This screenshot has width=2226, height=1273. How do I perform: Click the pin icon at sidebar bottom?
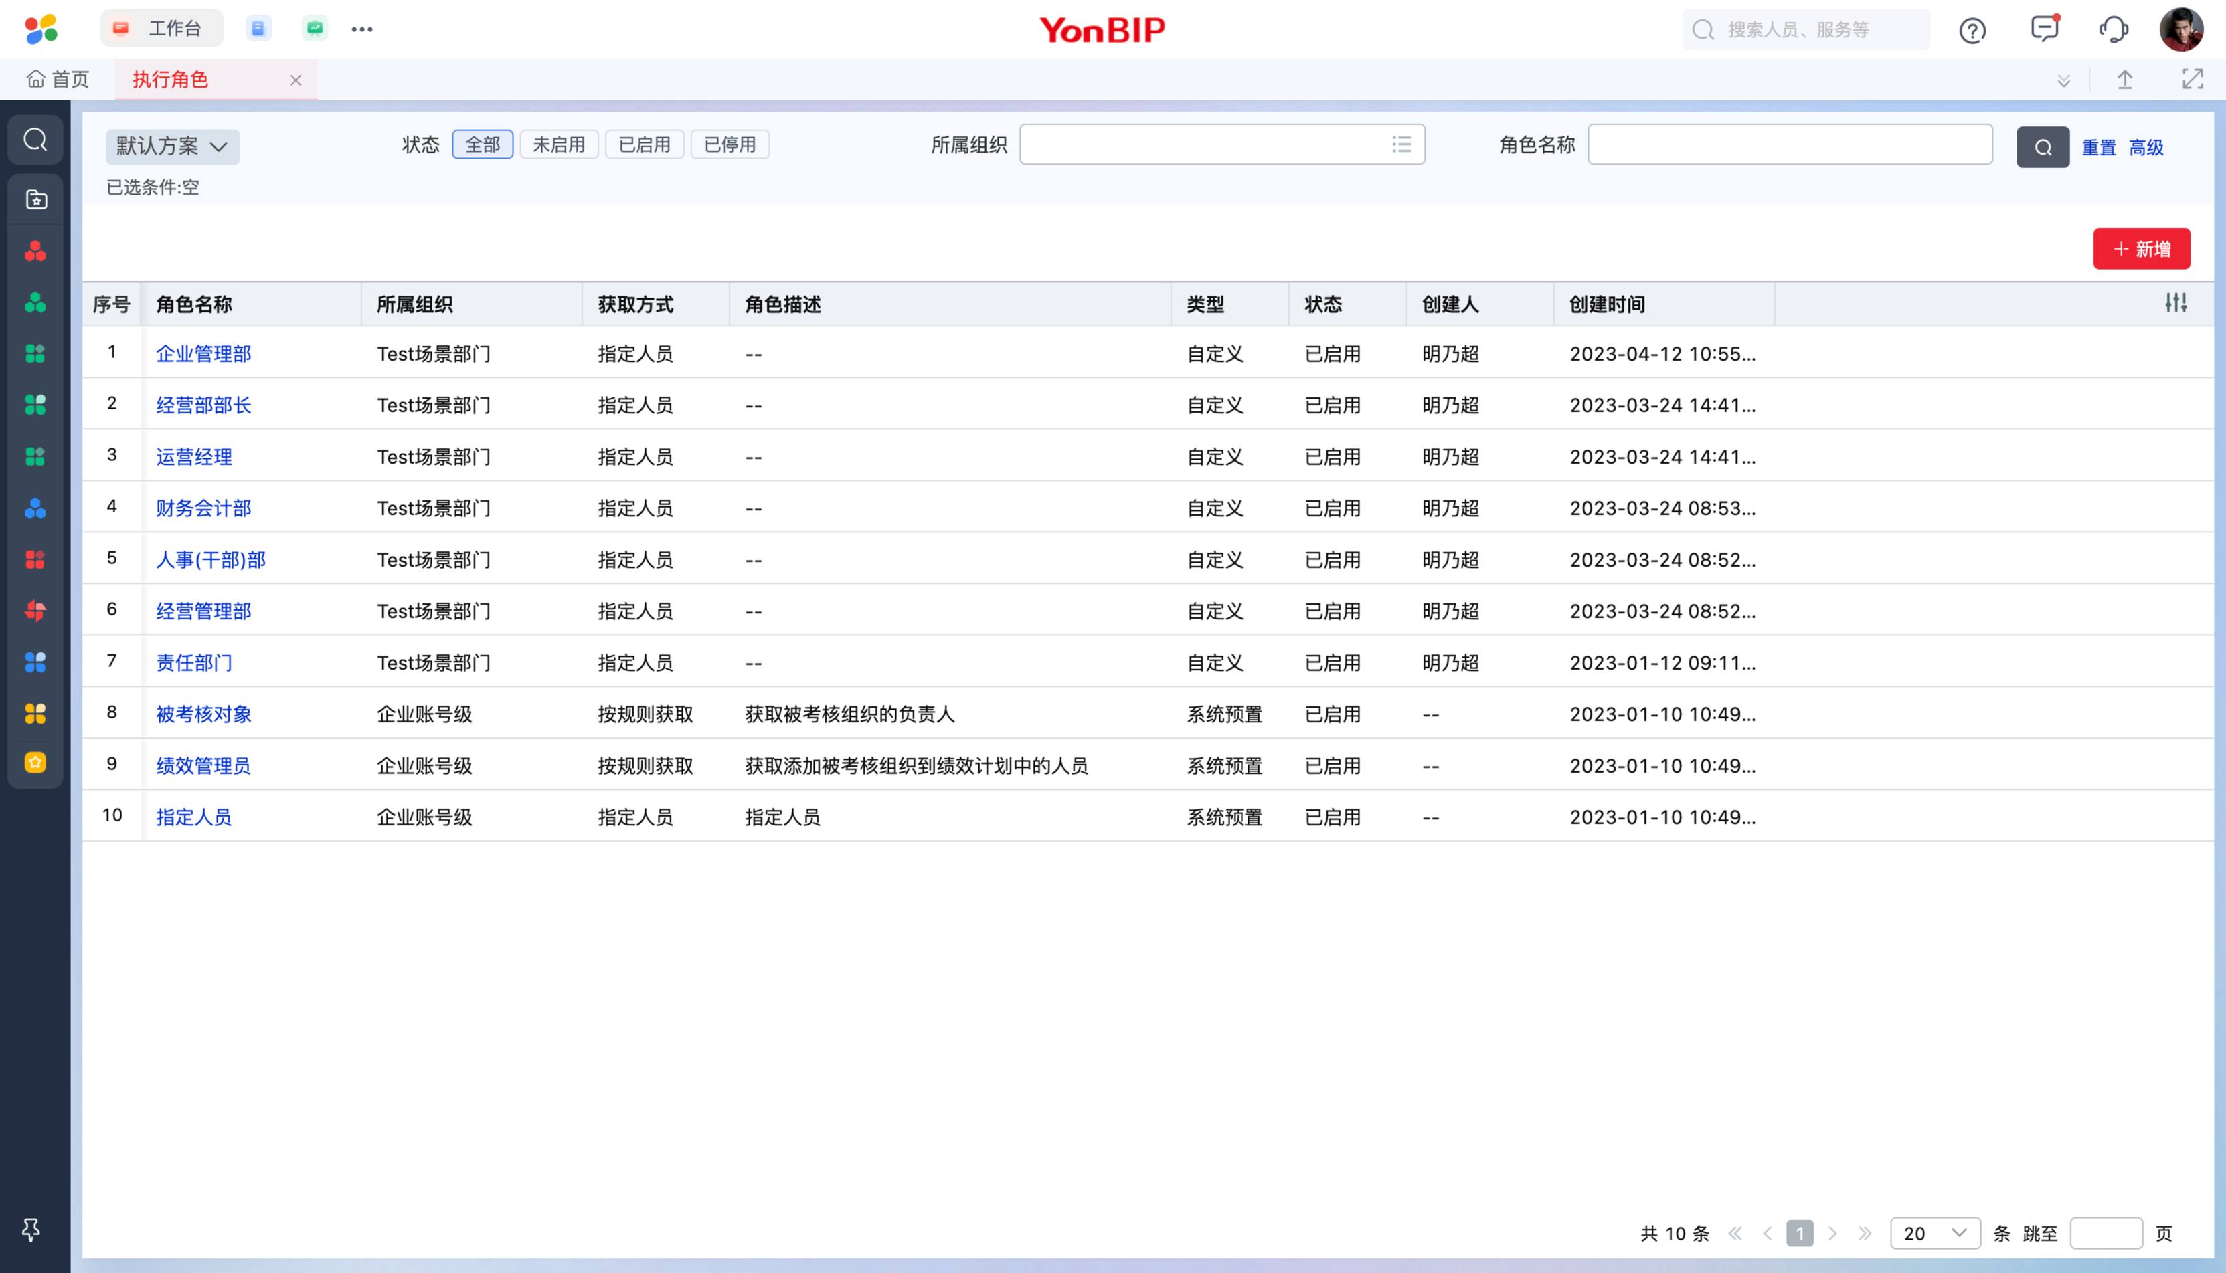pyautogui.click(x=31, y=1230)
